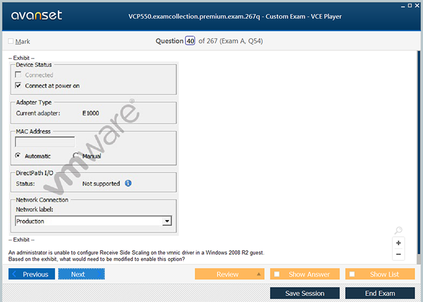Click the Connected checkbox in exhibit

point(18,74)
